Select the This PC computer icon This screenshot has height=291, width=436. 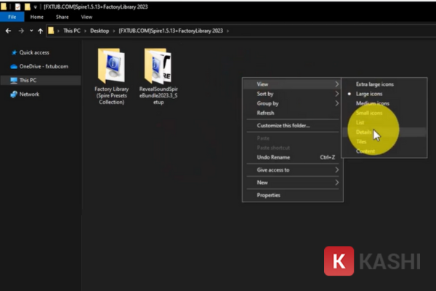14,80
